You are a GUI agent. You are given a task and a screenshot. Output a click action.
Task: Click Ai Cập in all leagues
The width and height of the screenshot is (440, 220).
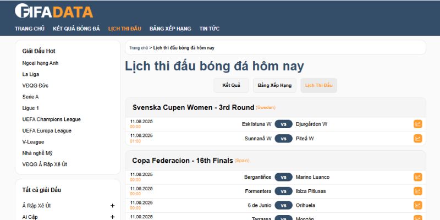click(30, 217)
